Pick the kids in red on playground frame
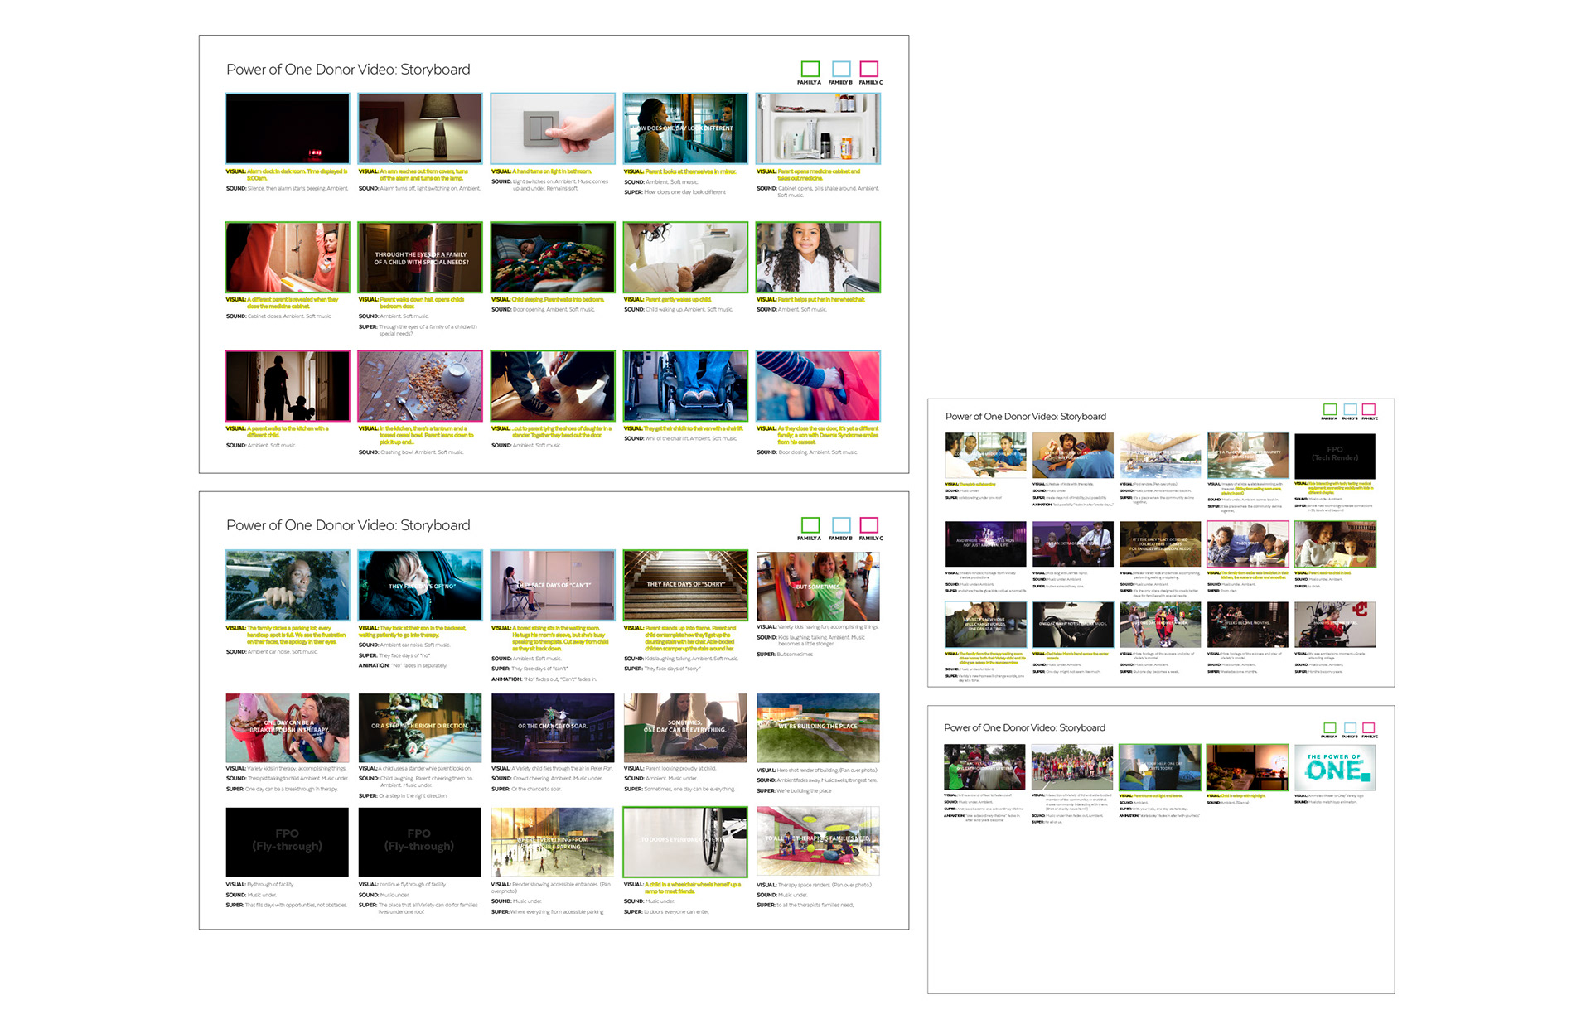Screen dimensions: 1591x1029 click(1160, 624)
